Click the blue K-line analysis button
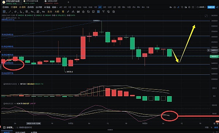The width and height of the screenshot is (219, 133). pyautogui.click(x=211, y=7)
